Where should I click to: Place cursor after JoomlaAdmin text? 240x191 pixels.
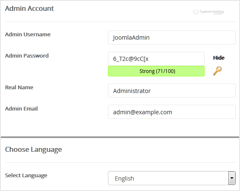tap(150, 38)
